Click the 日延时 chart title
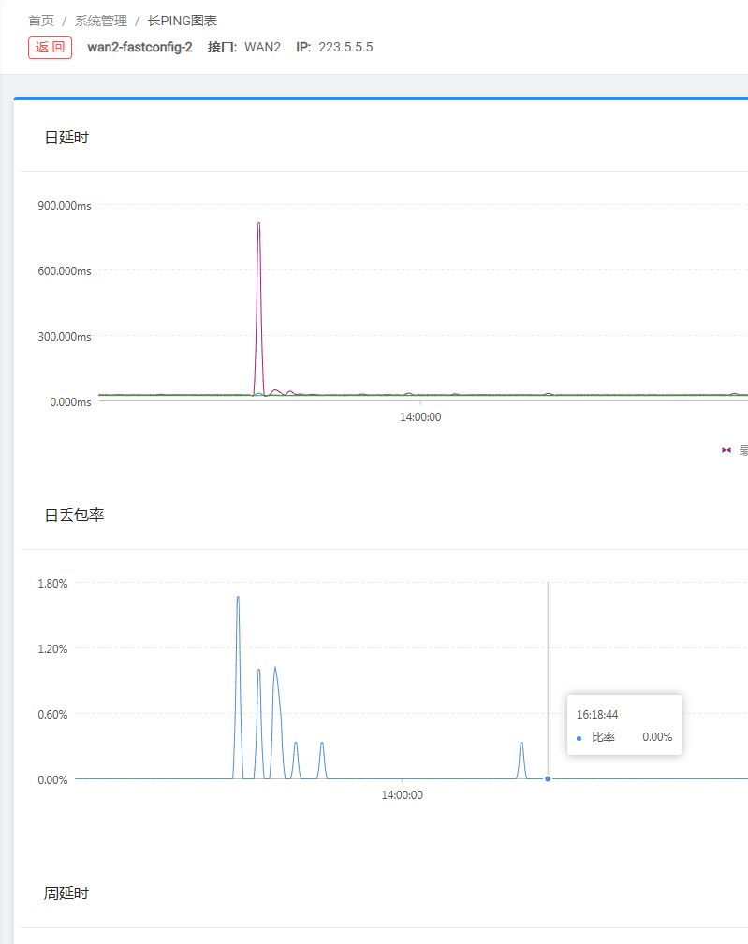 click(66, 138)
